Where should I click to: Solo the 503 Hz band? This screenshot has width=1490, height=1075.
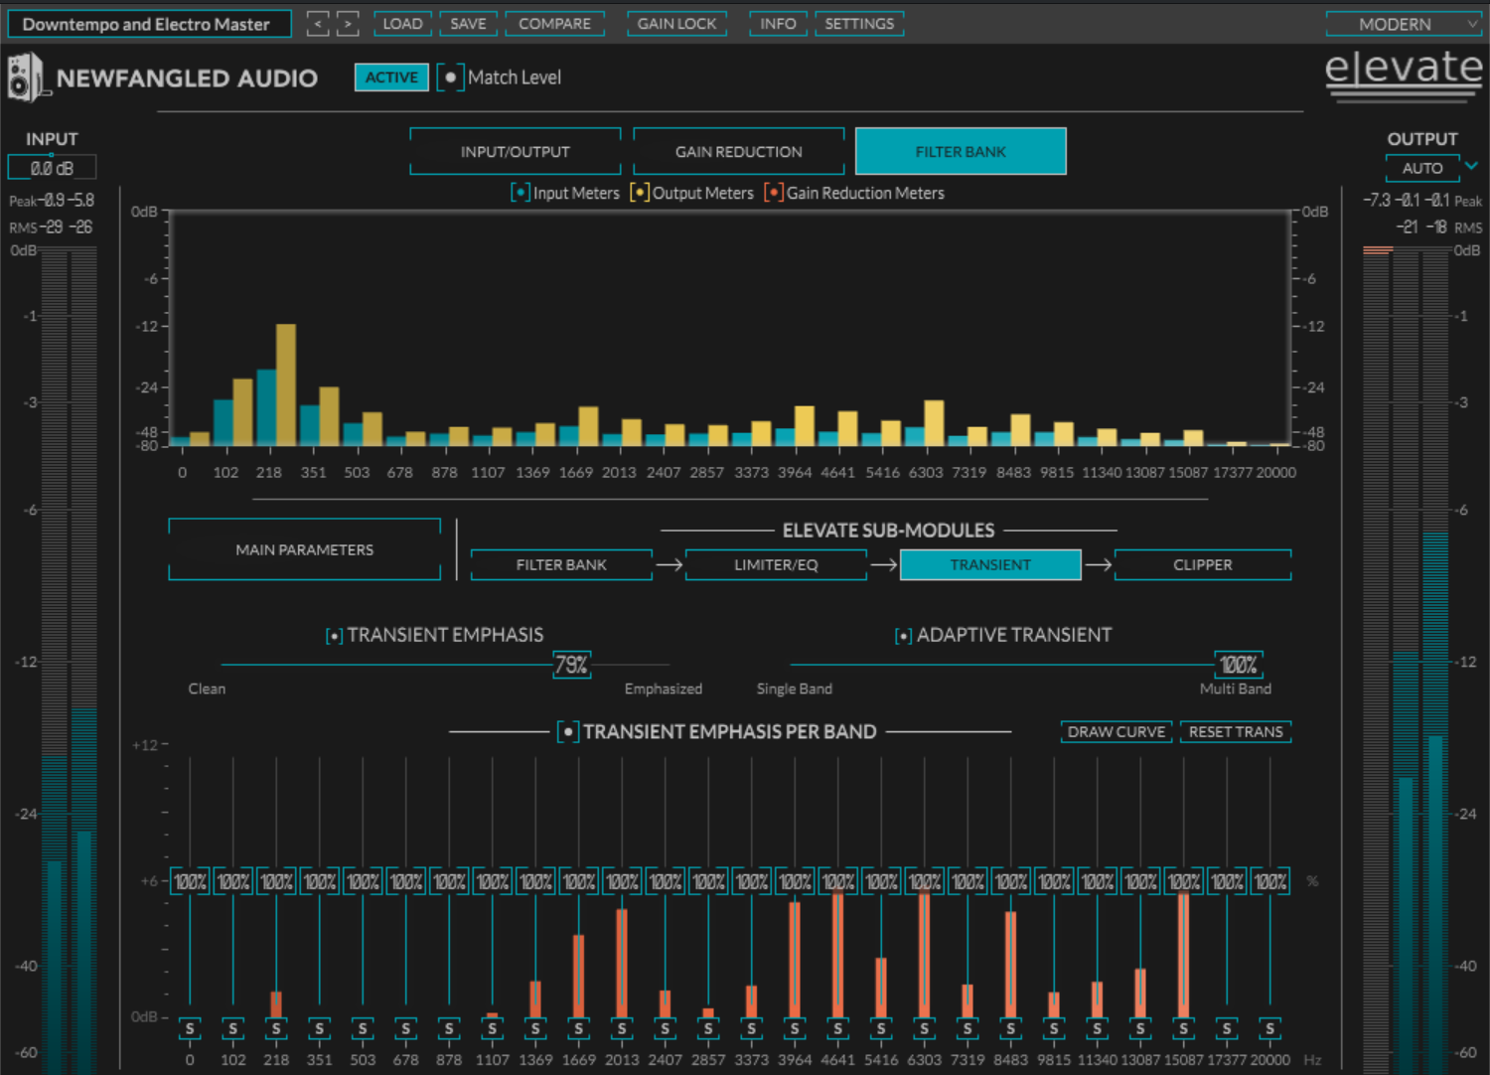pos(363,1029)
